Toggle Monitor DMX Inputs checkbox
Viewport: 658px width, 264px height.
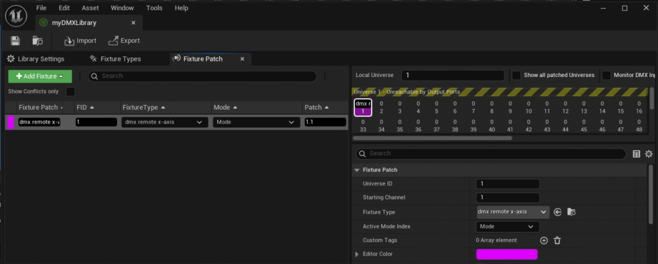[606, 76]
